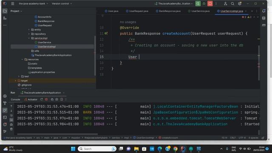Open the Database tool window
The image size is (272, 153).
click(263, 18)
